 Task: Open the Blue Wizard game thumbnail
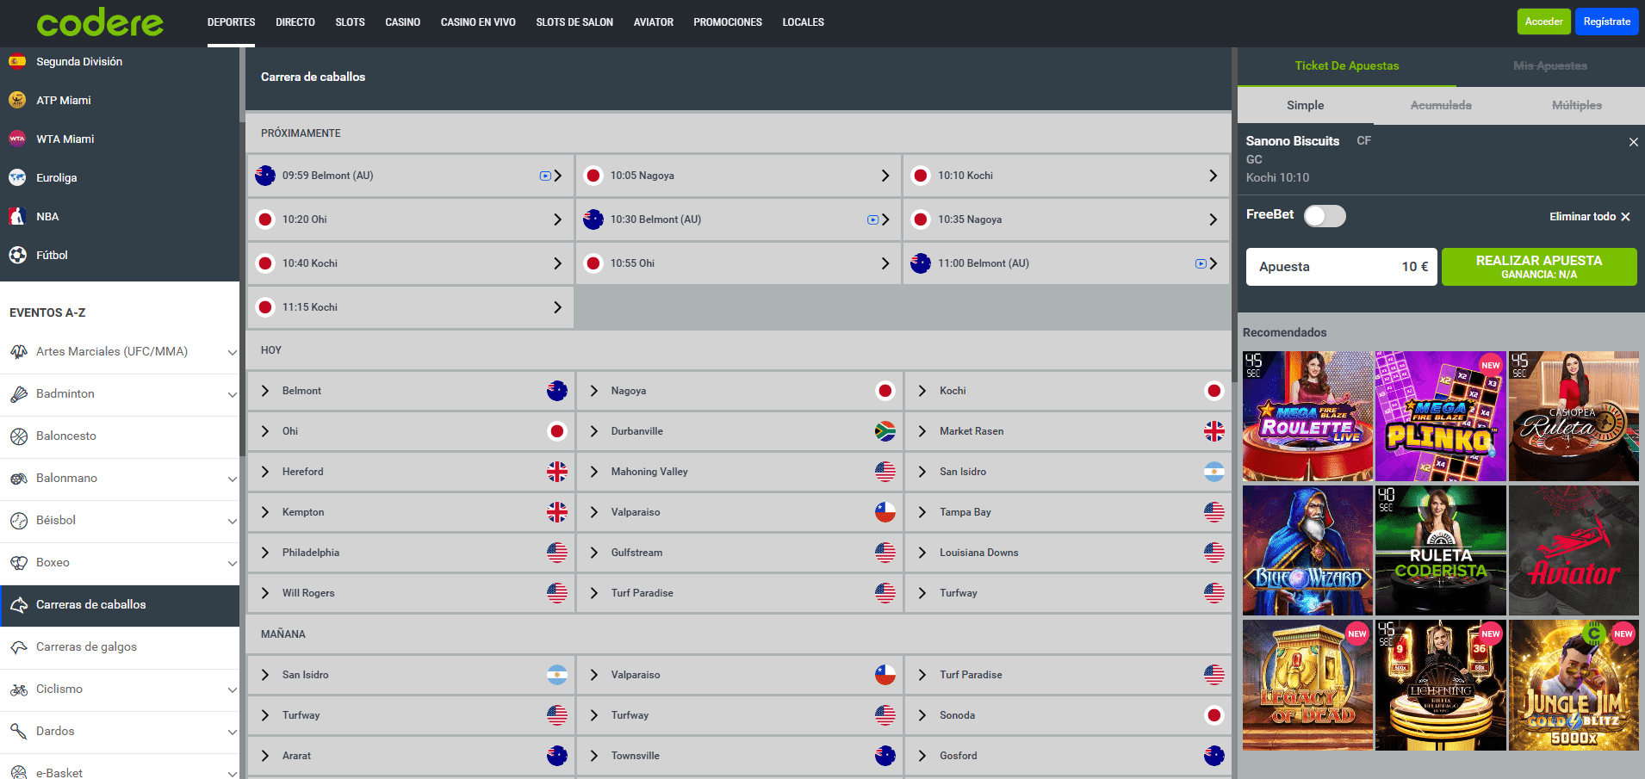pyautogui.click(x=1307, y=550)
